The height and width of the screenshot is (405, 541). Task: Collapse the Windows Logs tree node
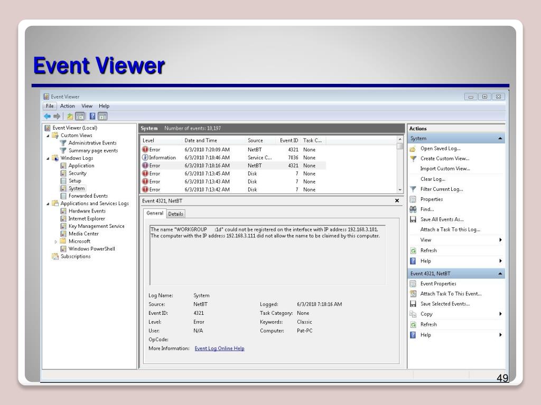click(48, 158)
